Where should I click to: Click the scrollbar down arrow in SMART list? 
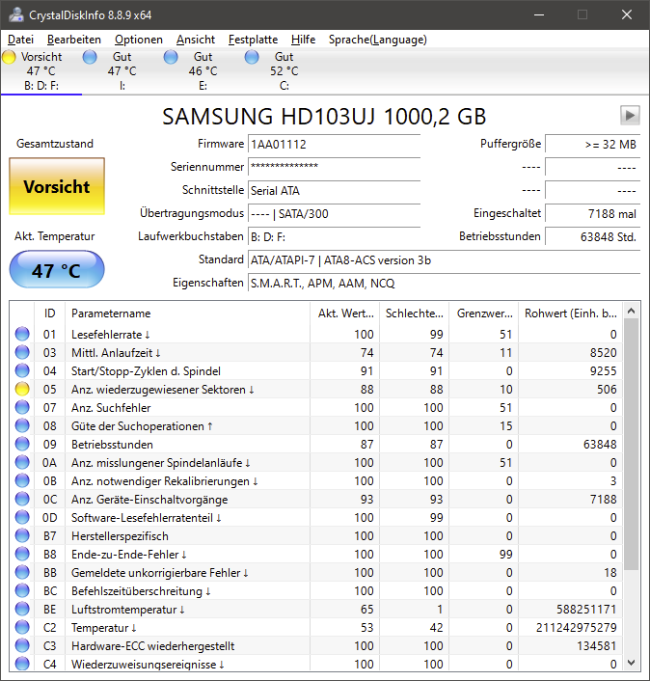[632, 663]
